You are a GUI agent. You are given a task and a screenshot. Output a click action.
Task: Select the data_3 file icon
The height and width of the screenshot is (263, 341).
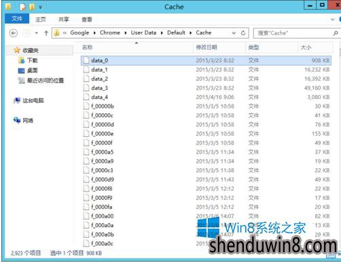coord(86,88)
